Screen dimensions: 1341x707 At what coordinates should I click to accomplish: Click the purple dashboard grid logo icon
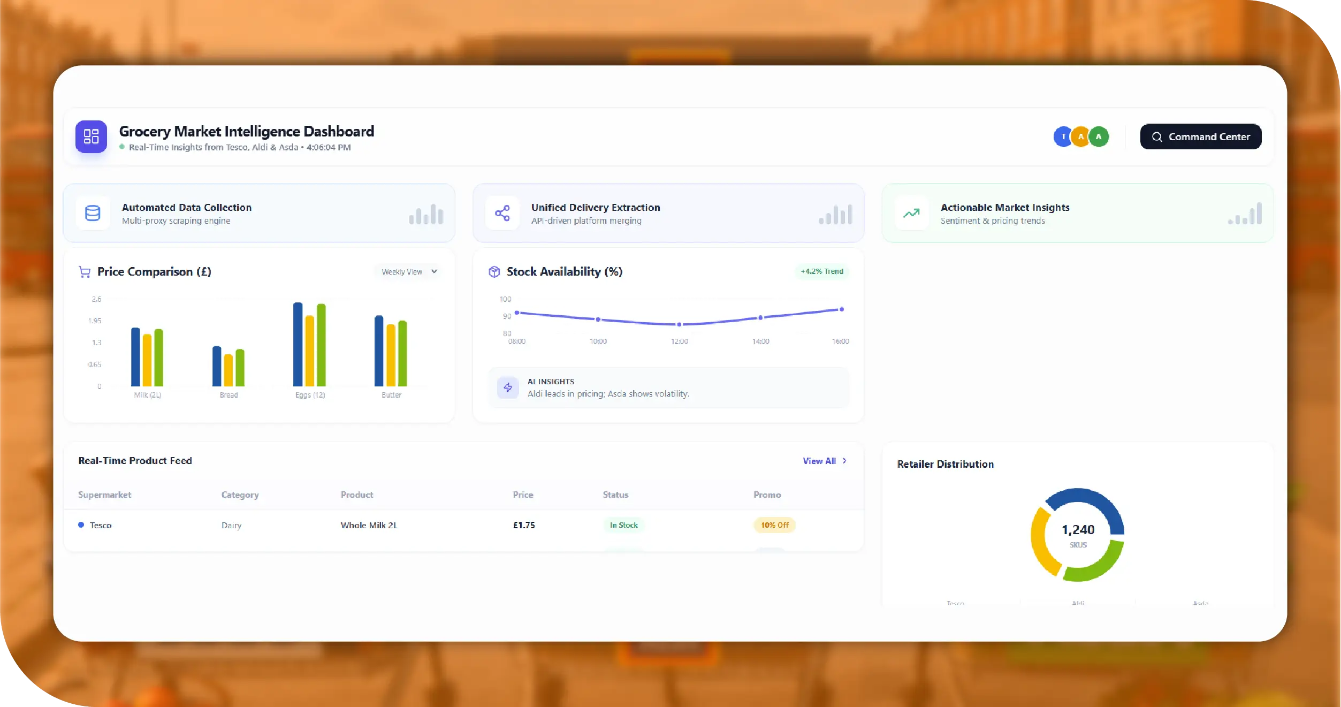[91, 136]
